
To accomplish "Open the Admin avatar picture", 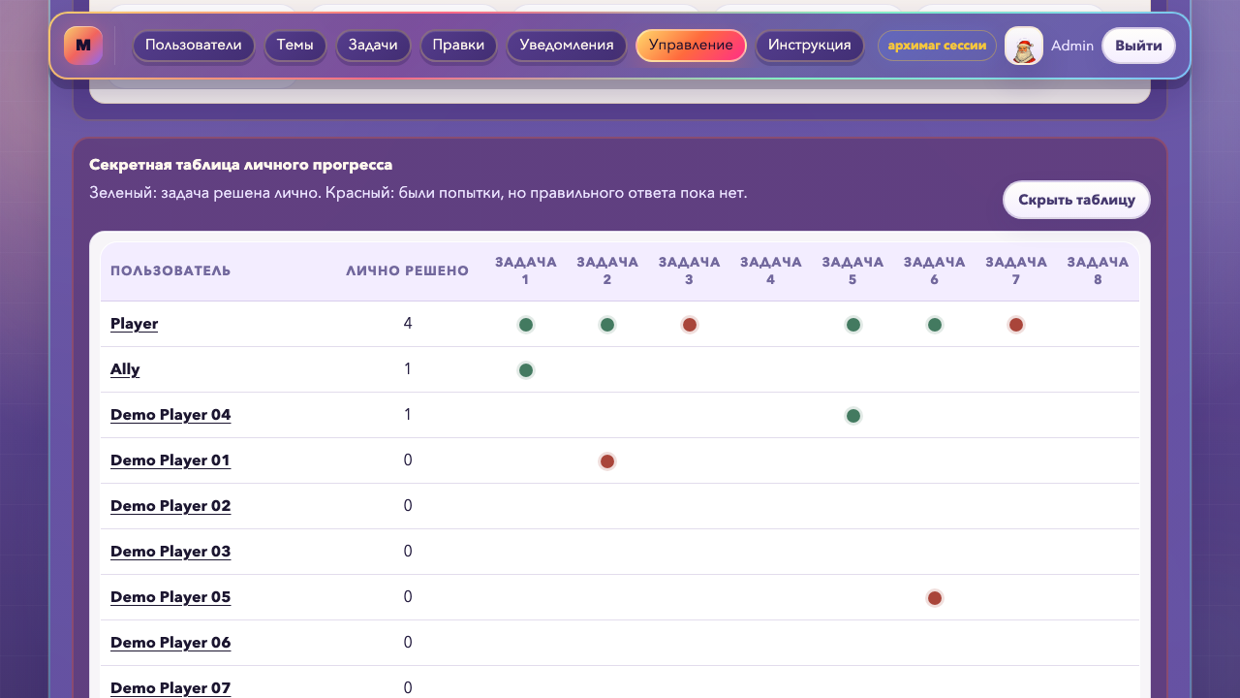I will pos(1024,46).
